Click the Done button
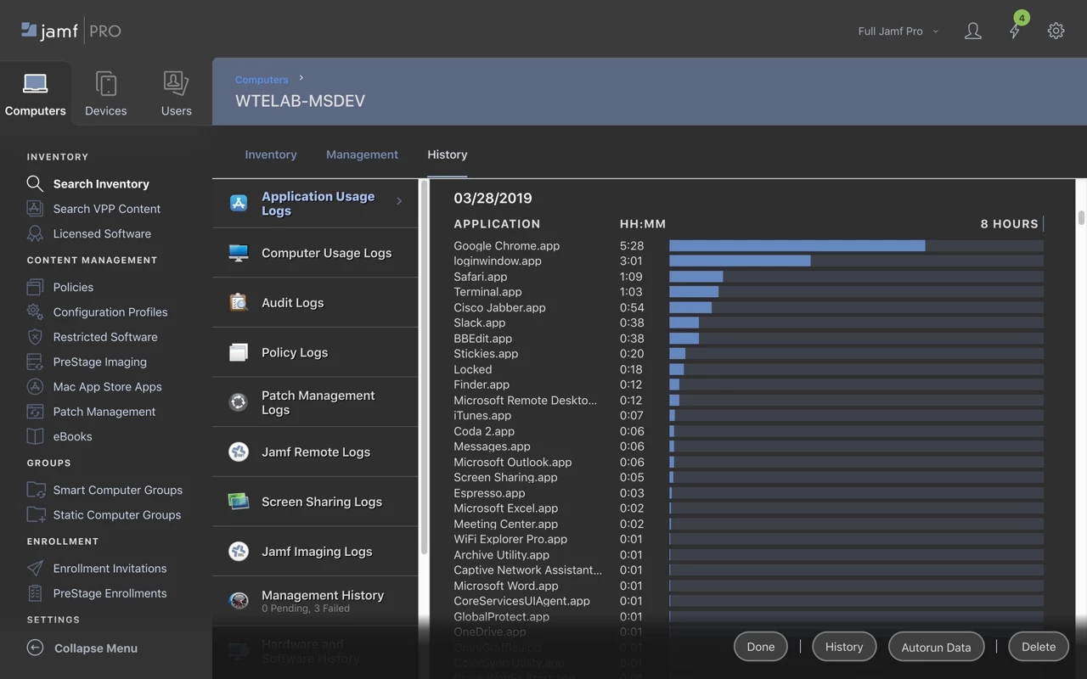The height and width of the screenshot is (679, 1087). 761,647
